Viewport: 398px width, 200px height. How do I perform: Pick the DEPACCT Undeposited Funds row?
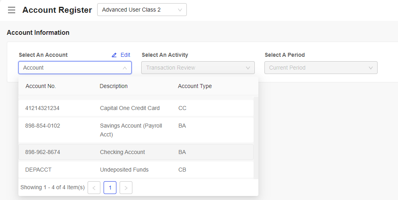click(136, 170)
